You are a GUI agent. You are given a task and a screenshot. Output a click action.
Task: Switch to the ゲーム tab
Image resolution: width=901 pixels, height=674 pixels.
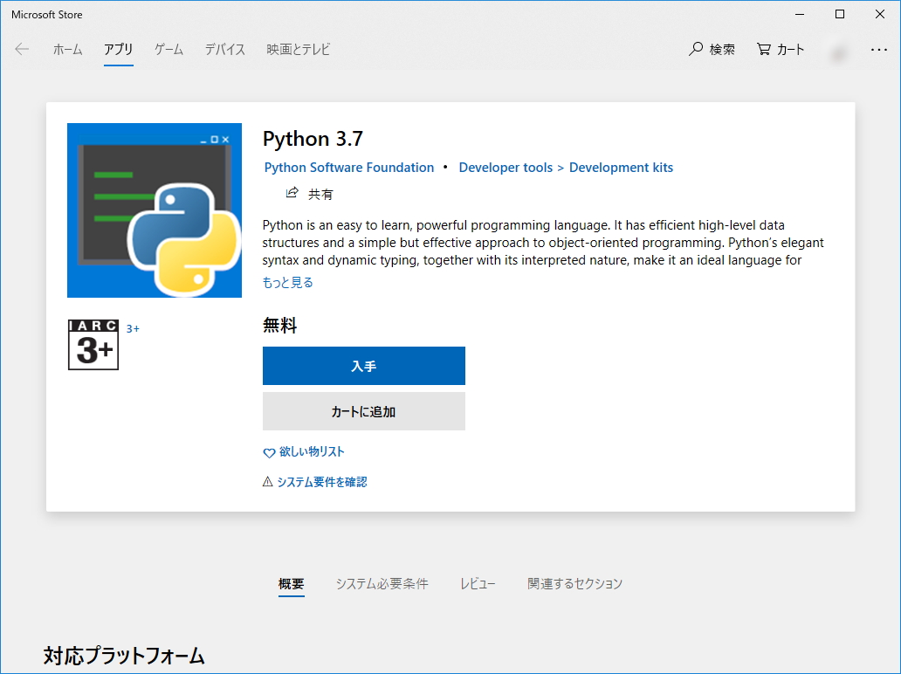pyautogui.click(x=168, y=50)
